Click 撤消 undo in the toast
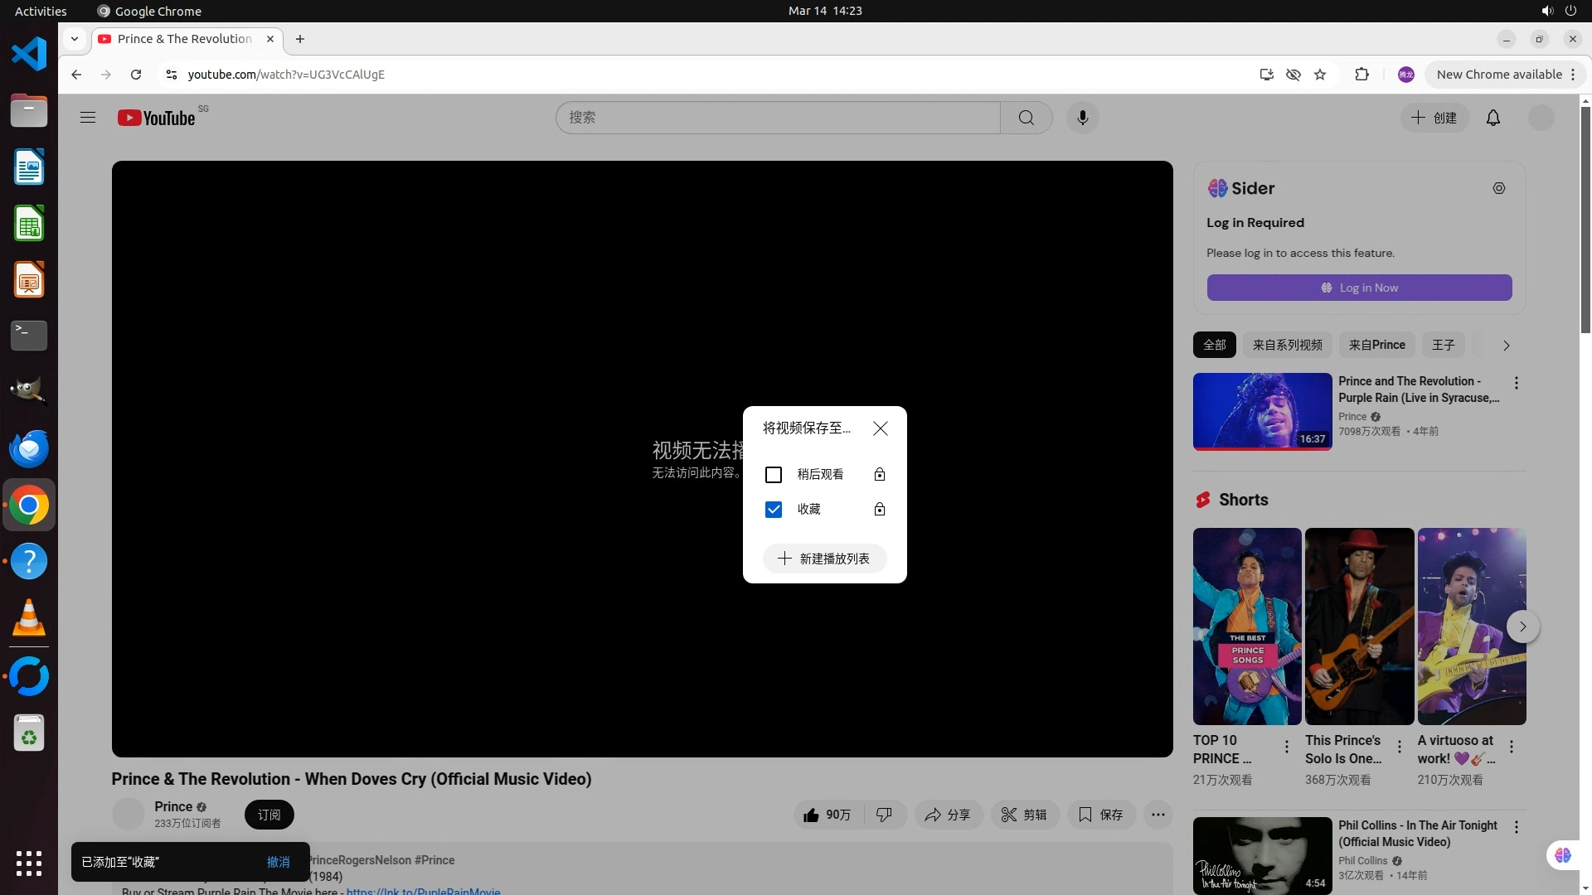 click(278, 862)
